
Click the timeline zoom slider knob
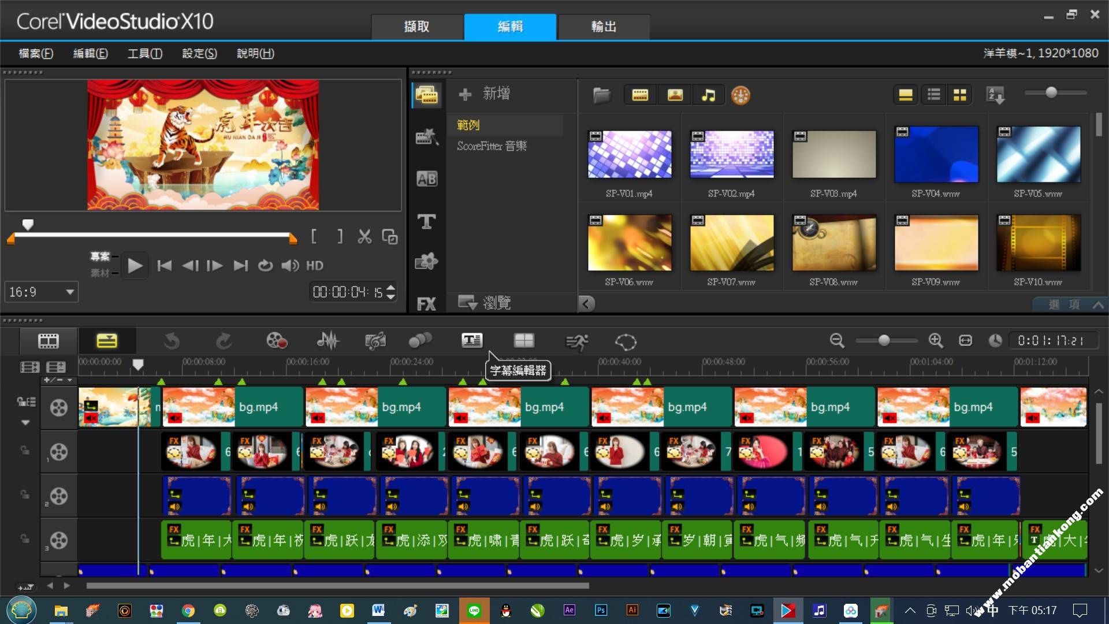(x=884, y=340)
